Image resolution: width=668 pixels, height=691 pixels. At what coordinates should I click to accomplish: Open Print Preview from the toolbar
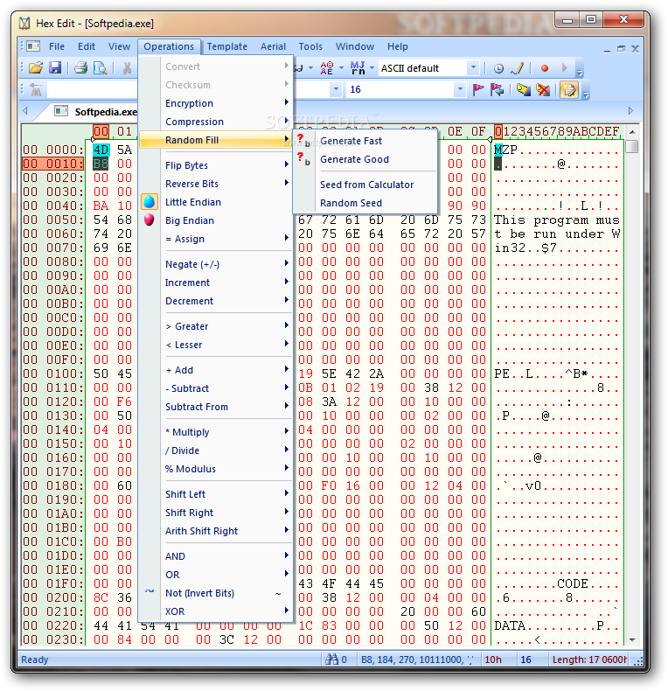pos(101,68)
